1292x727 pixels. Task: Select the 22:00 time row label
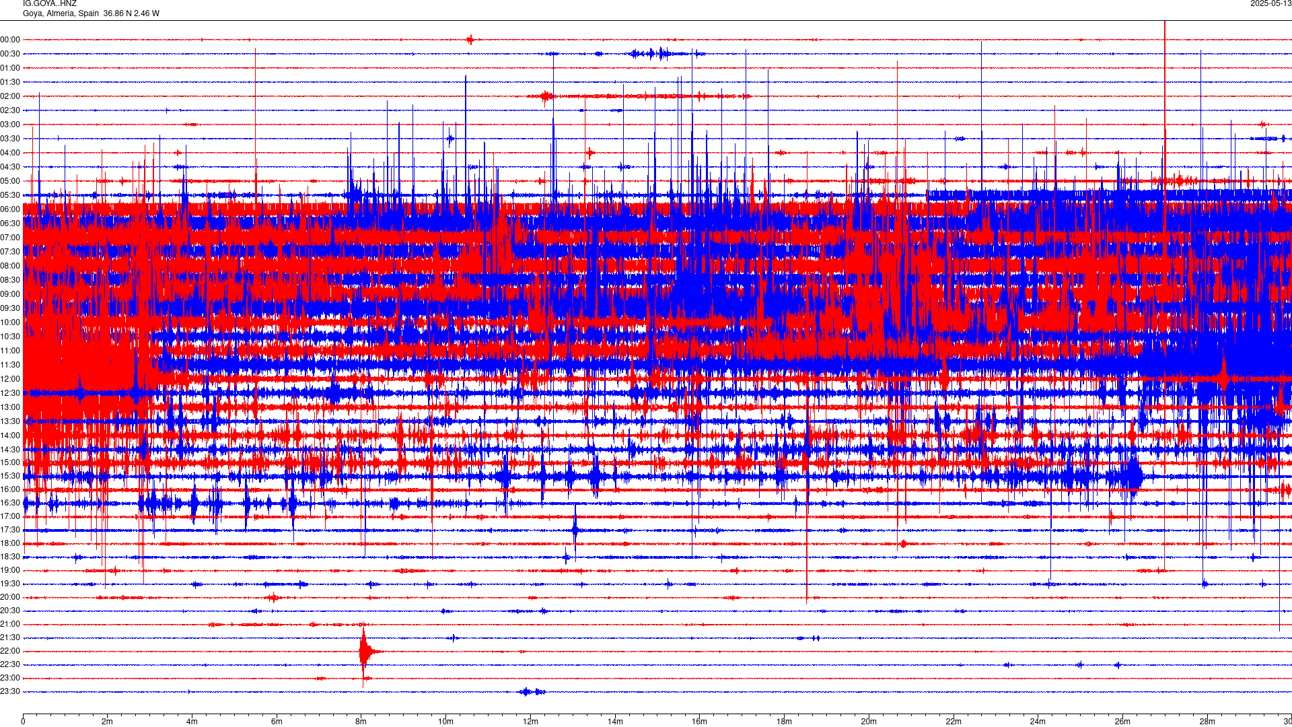point(10,651)
